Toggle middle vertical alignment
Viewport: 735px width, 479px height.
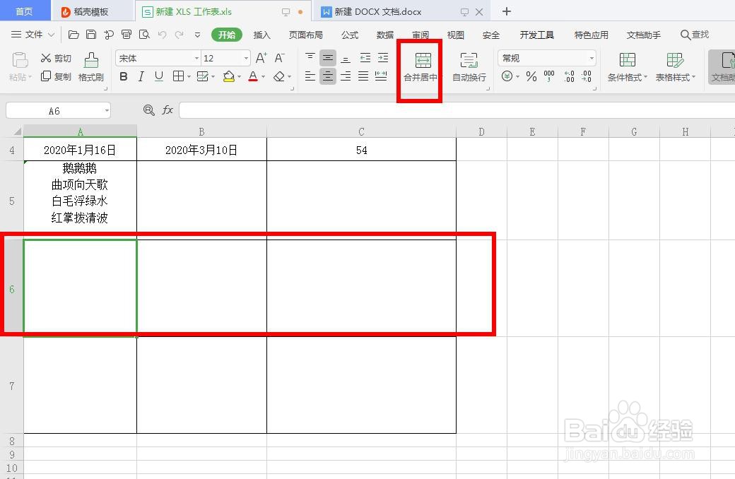(328, 58)
